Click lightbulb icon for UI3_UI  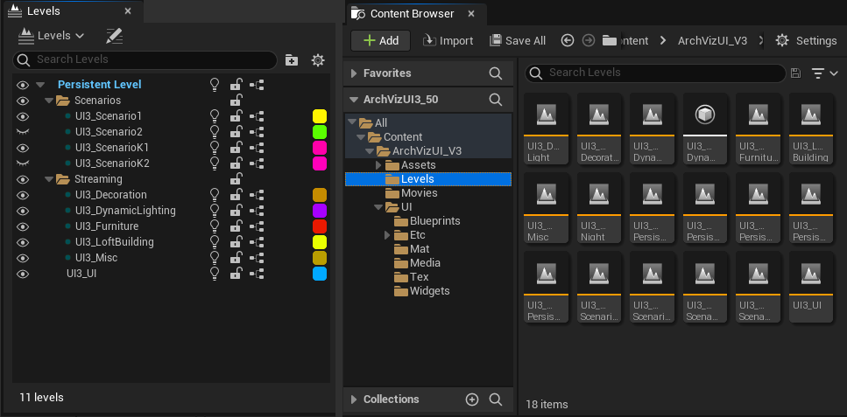pyautogui.click(x=215, y=274)
